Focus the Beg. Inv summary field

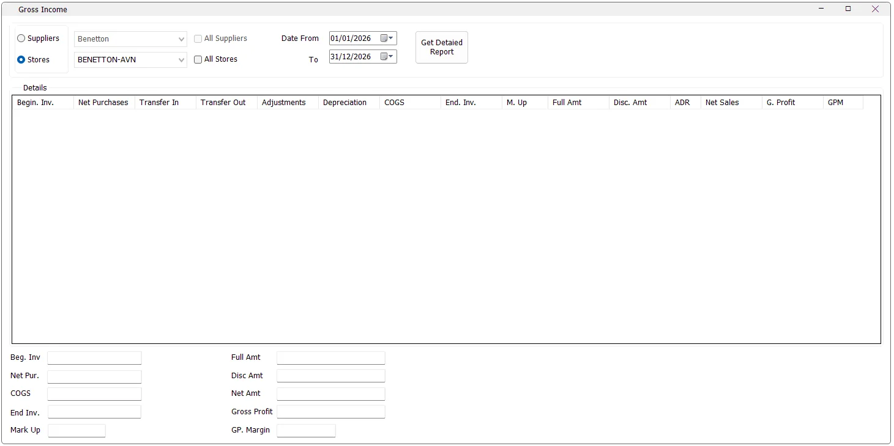point(94,358)
